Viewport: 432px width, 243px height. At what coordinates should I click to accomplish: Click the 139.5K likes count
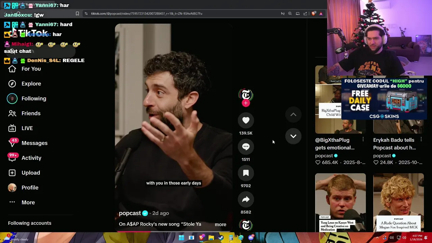[x=246, y=133]
